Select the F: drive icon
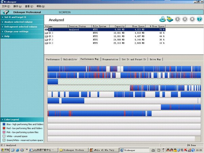 click(x=47, y=40)
